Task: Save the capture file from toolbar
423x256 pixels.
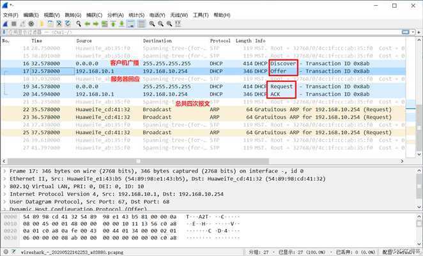Action: (x=50, y=24)
